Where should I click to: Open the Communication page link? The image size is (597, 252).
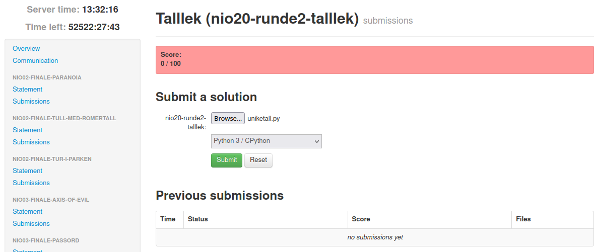(35, 61)
